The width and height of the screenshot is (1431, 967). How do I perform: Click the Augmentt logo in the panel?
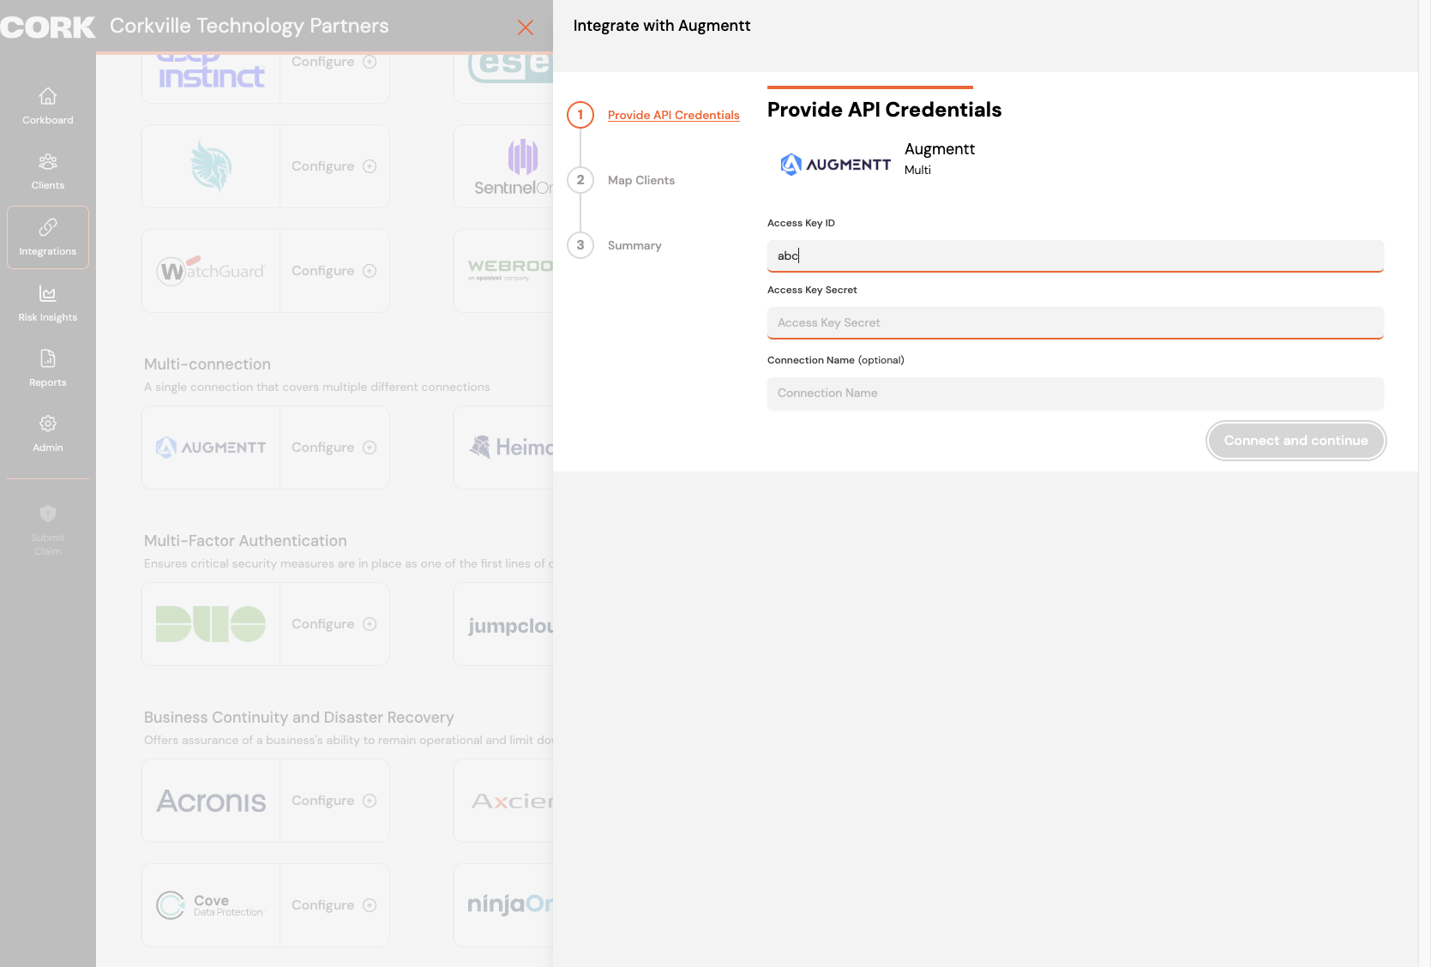pos(835,164)
